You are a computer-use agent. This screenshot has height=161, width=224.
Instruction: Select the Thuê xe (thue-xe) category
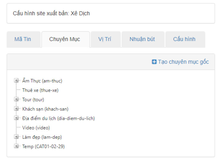tap(40, 90)
